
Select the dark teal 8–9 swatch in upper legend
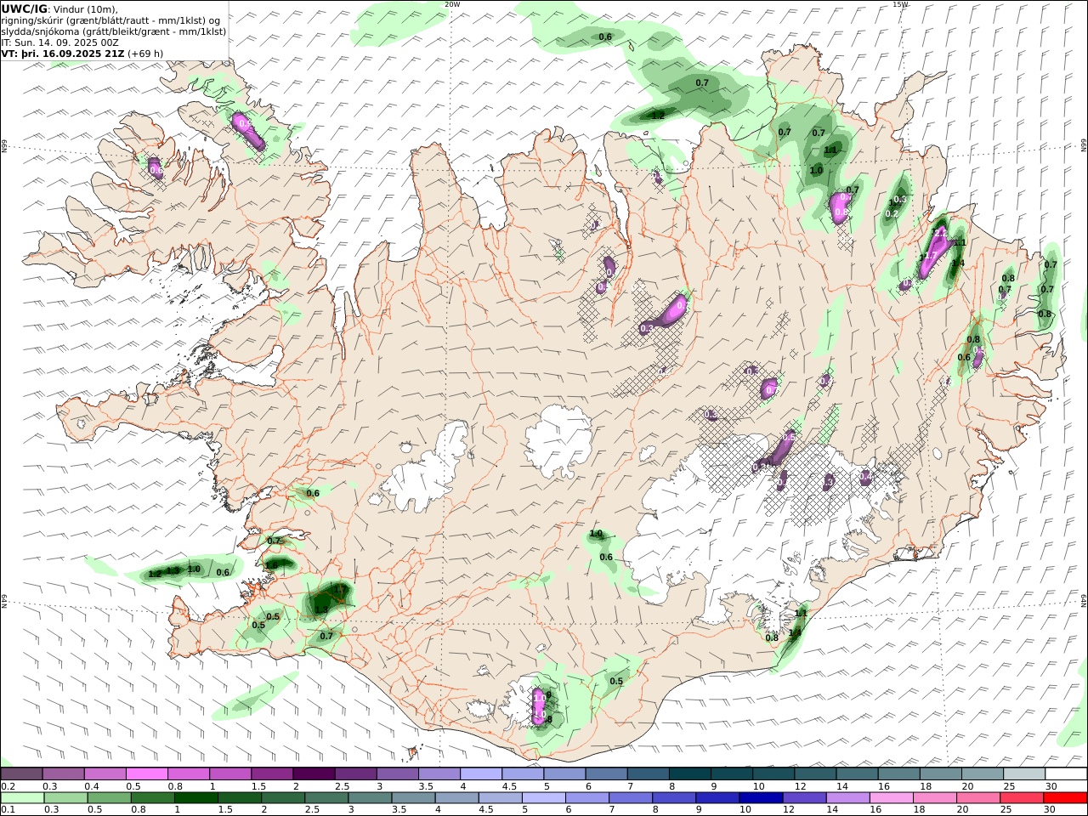pyautogui.click(x=689, y=773)
